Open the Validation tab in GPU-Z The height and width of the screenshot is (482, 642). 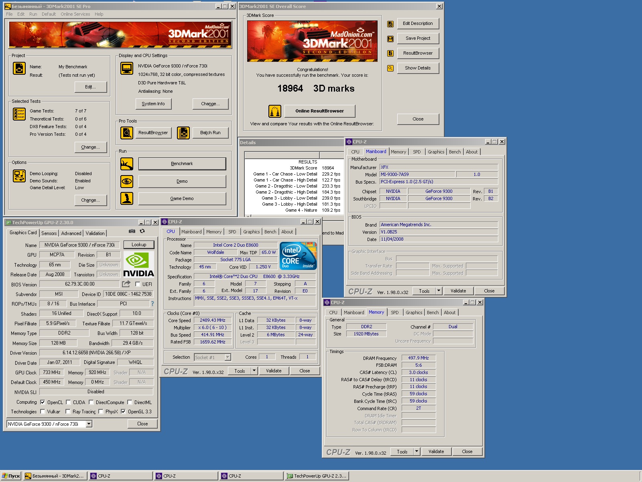click(x=95, y=233)
